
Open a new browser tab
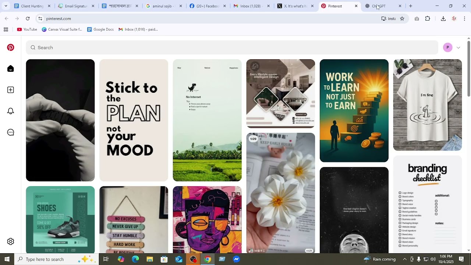point(411,6)
